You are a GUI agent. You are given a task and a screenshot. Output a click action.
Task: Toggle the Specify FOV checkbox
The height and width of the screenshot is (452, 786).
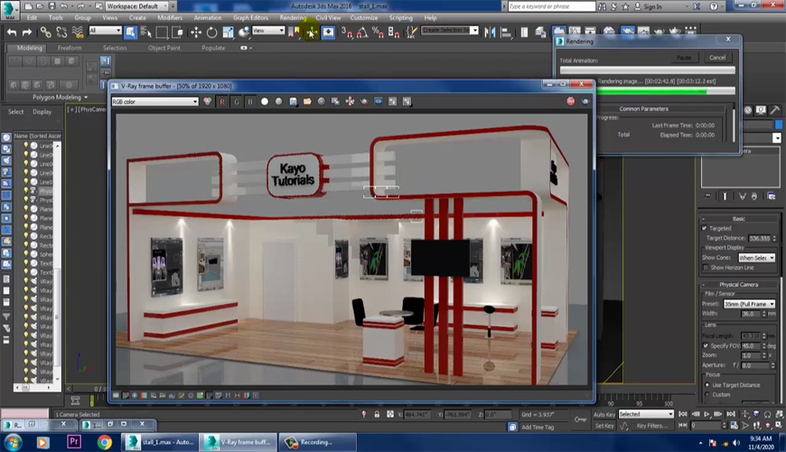click(706, 346)
